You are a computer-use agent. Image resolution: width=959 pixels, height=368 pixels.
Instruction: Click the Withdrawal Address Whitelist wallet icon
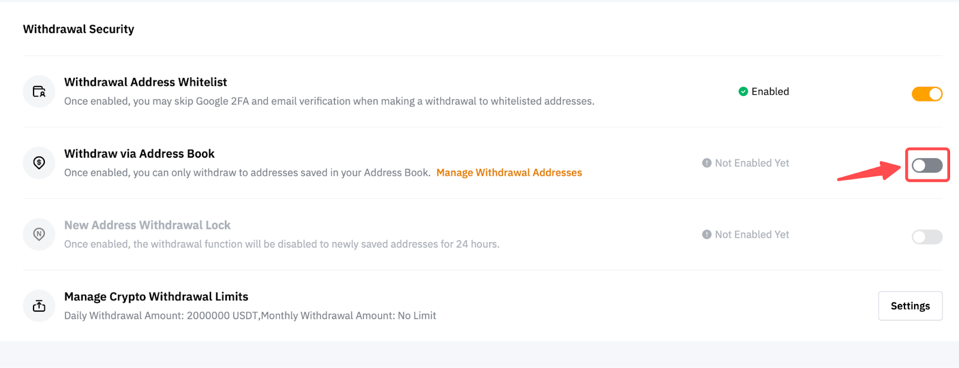(x=39, y=91)
